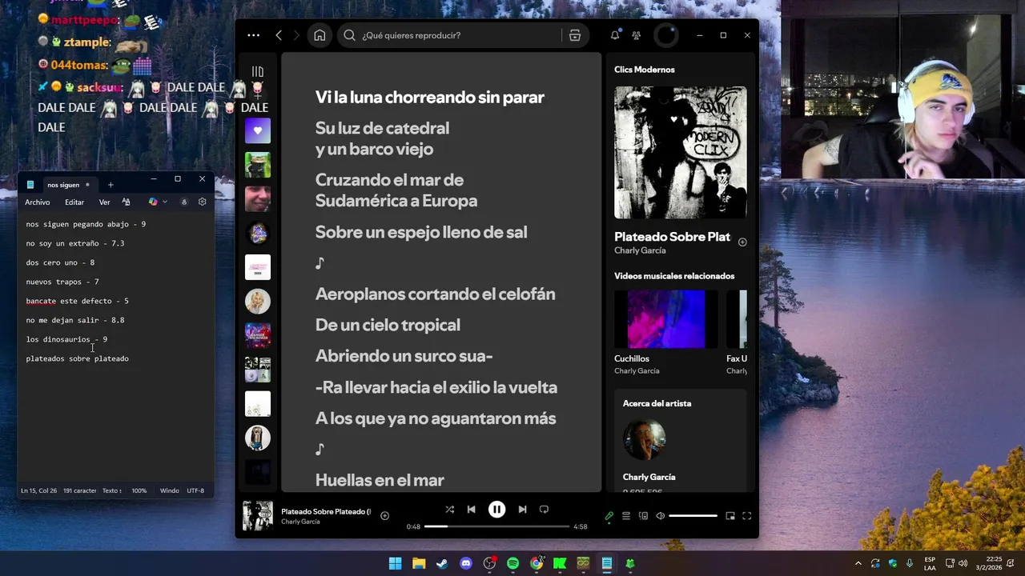This screenshot has height=576, width=1025.
Task: Open the blonde artist cover in sidebar
Action: 258,301
